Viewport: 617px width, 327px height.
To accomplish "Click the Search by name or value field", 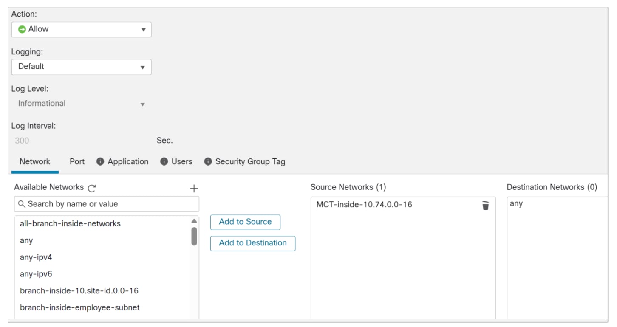I will pyautogui.click(x=110, y=204).
